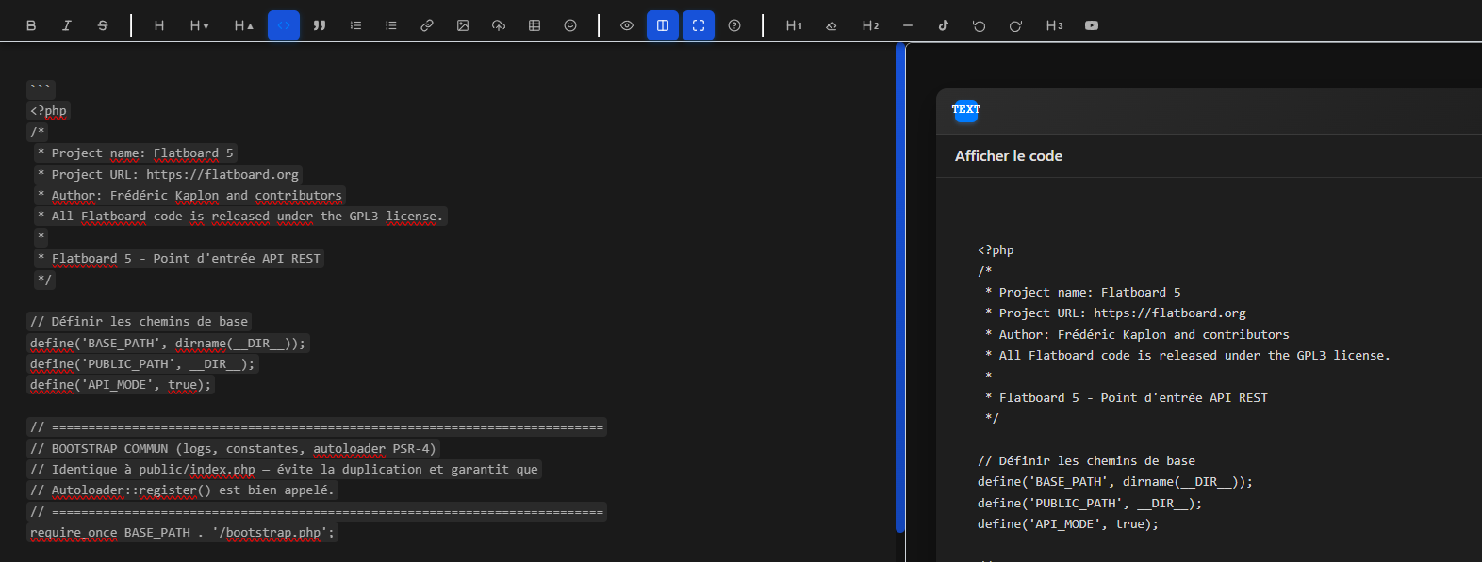Image resolution: width=1482 pixels, height=562 pixels.
Task: Toggle the preview eye icon
Action: (627, 25)
